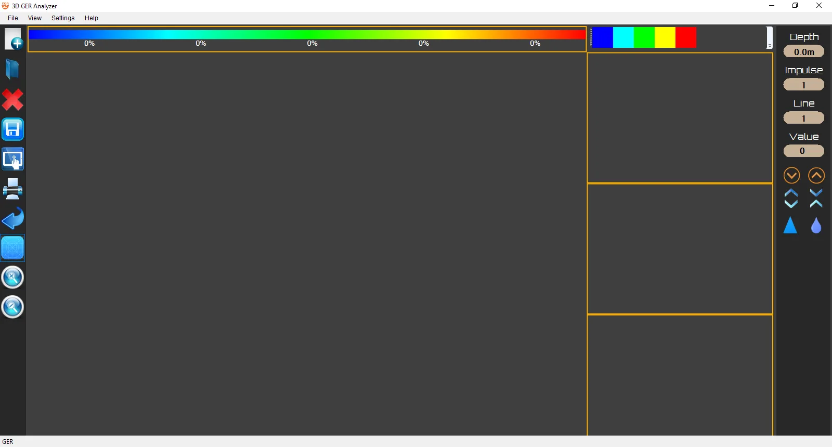Click the touch-screen pointer icon
Viewport: 832px width, 447px height.
coord(12,159)
